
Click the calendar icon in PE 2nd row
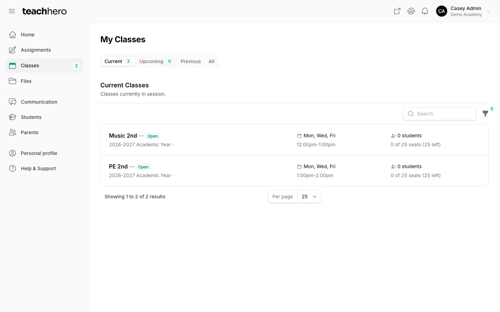299,167
